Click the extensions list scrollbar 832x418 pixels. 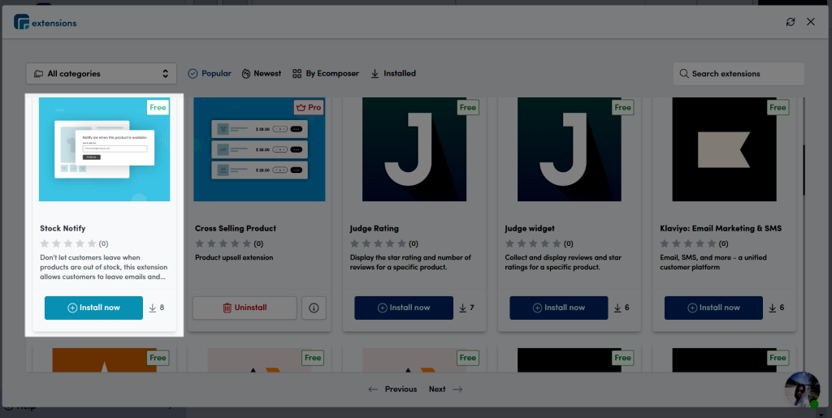coord(804,170)
